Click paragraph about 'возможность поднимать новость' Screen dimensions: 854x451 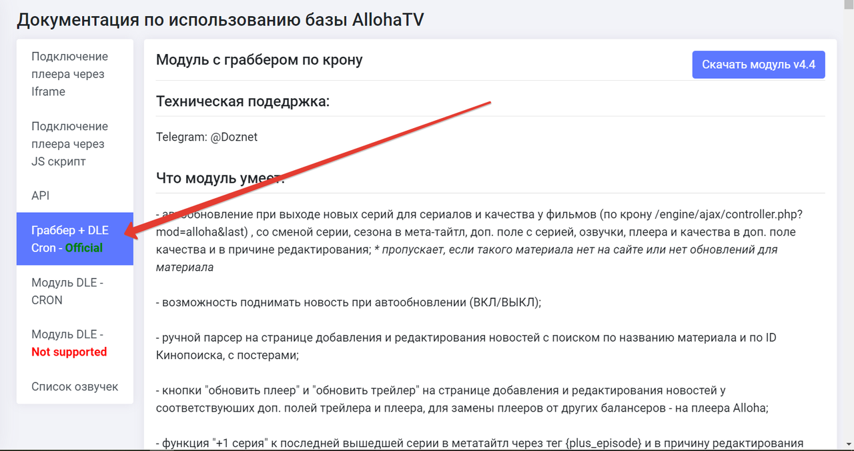pyautogui.click(x=349, y=302)
